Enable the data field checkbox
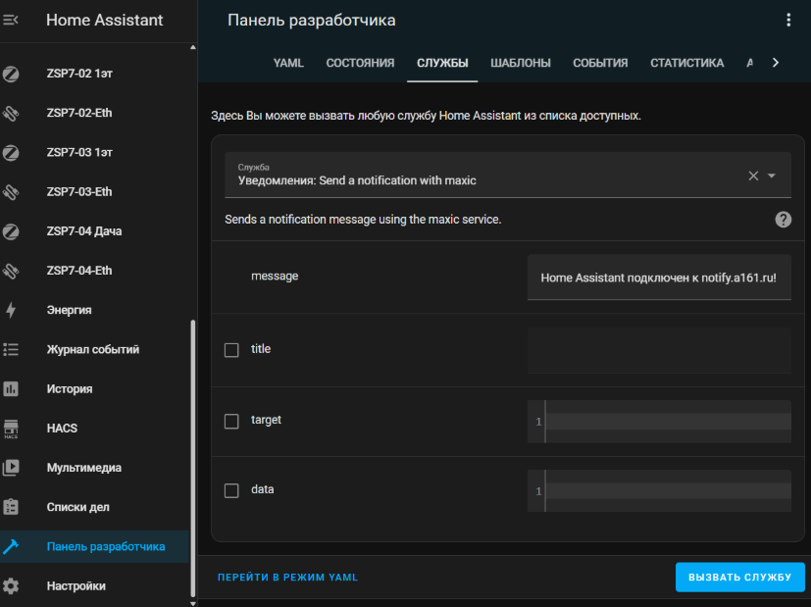 (x=231, y=490)
